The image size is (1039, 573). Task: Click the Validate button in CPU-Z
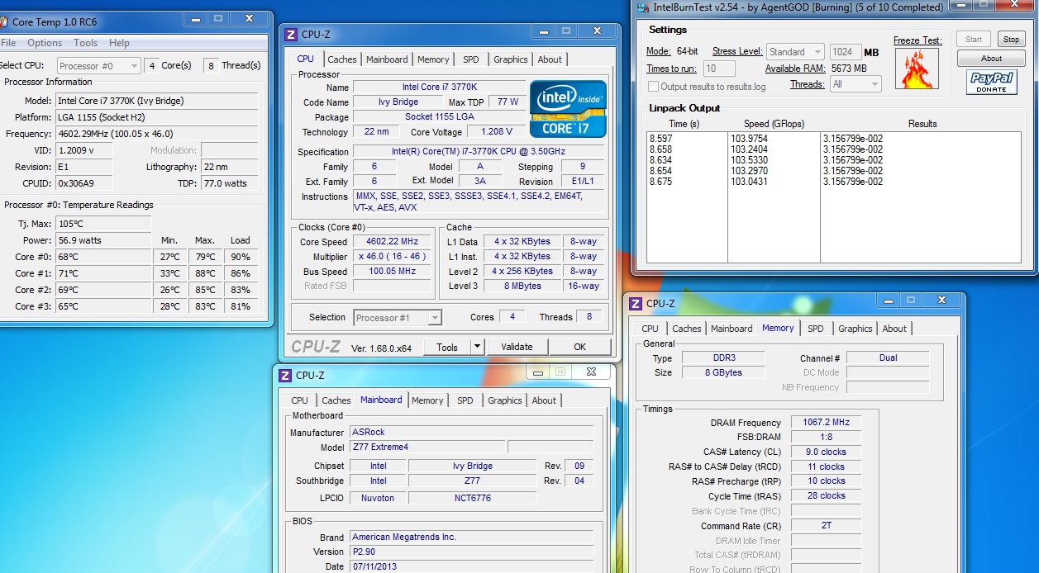[517, 347]
